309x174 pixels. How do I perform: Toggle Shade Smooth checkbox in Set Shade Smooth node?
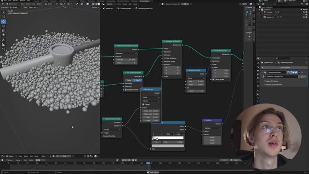[x=126, y=90]
